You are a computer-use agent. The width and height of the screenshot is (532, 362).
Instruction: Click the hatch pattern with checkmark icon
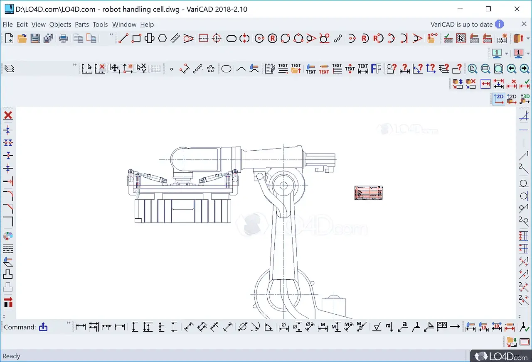click(x=448, y=39)
